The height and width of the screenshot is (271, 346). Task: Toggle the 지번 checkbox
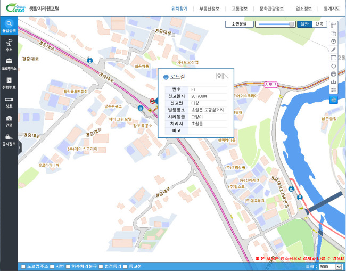click(52, 267)
